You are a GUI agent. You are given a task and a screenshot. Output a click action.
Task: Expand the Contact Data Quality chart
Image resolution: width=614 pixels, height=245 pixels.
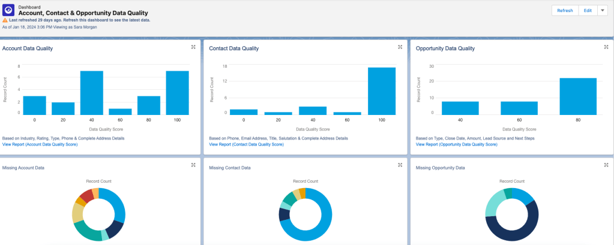pos(400,47)
